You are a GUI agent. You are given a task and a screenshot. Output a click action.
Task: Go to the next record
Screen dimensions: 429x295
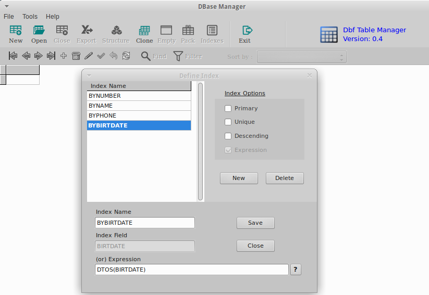(x=38, y=56)
